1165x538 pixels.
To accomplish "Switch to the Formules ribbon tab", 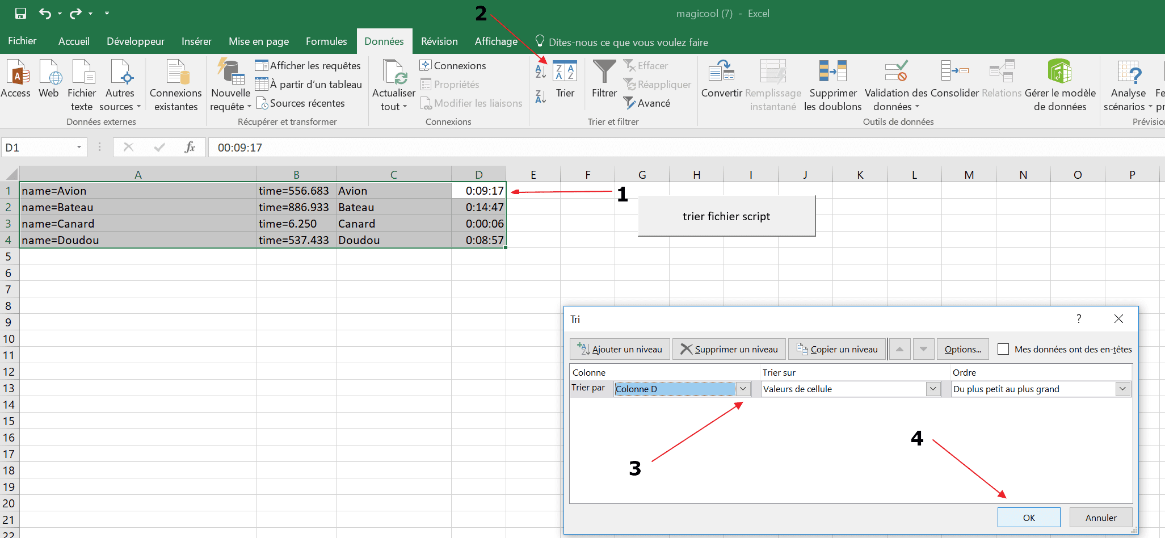I will [x=326, y=41].
